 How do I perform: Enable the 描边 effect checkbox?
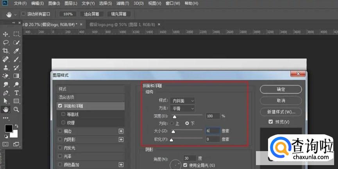(x=60, y=131)
